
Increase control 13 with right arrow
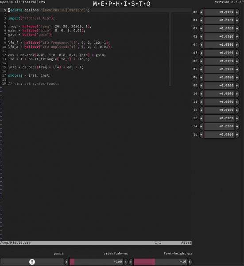click(237, 118)
